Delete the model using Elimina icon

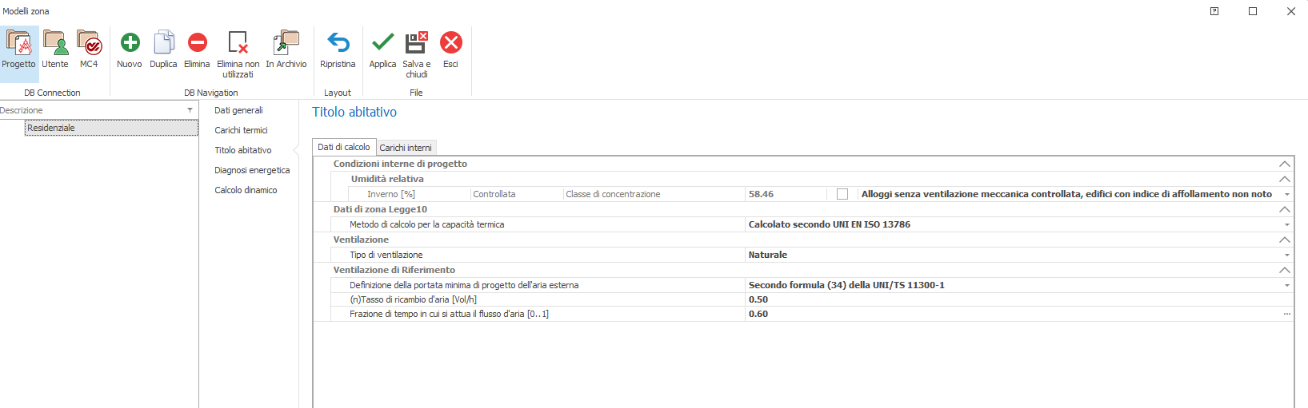pos(197,43)
